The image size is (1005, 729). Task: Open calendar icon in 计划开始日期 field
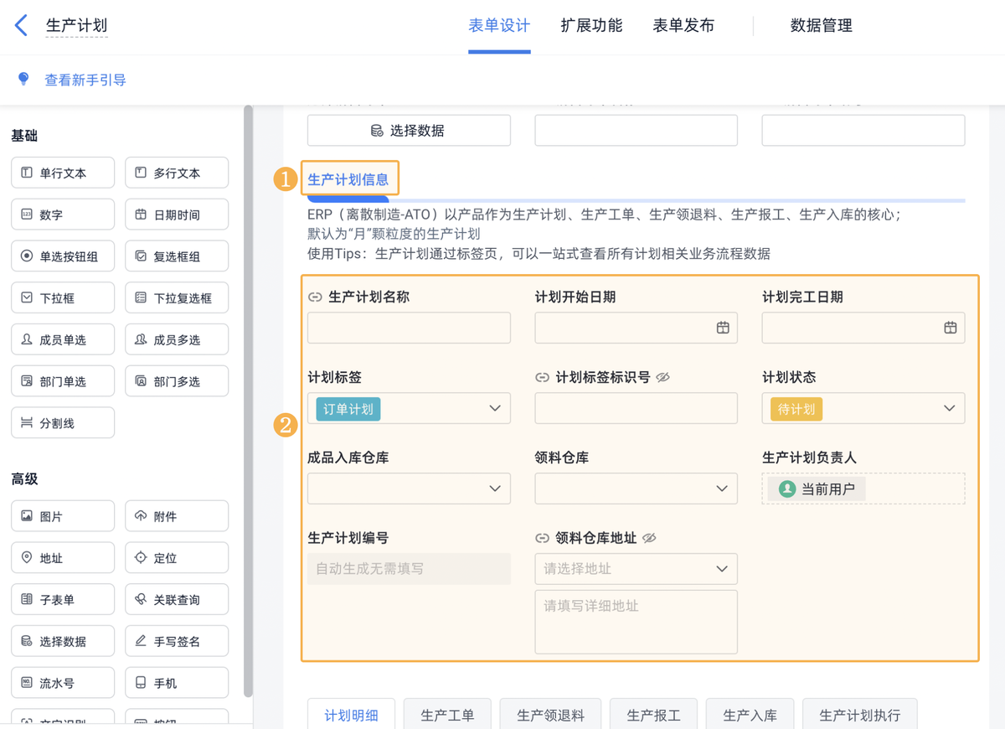coord(723,328)
